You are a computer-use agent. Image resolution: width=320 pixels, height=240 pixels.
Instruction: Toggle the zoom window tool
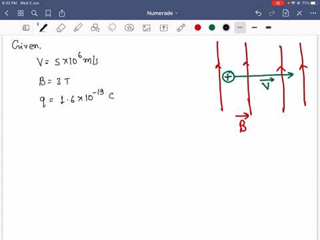pos(26,28)
